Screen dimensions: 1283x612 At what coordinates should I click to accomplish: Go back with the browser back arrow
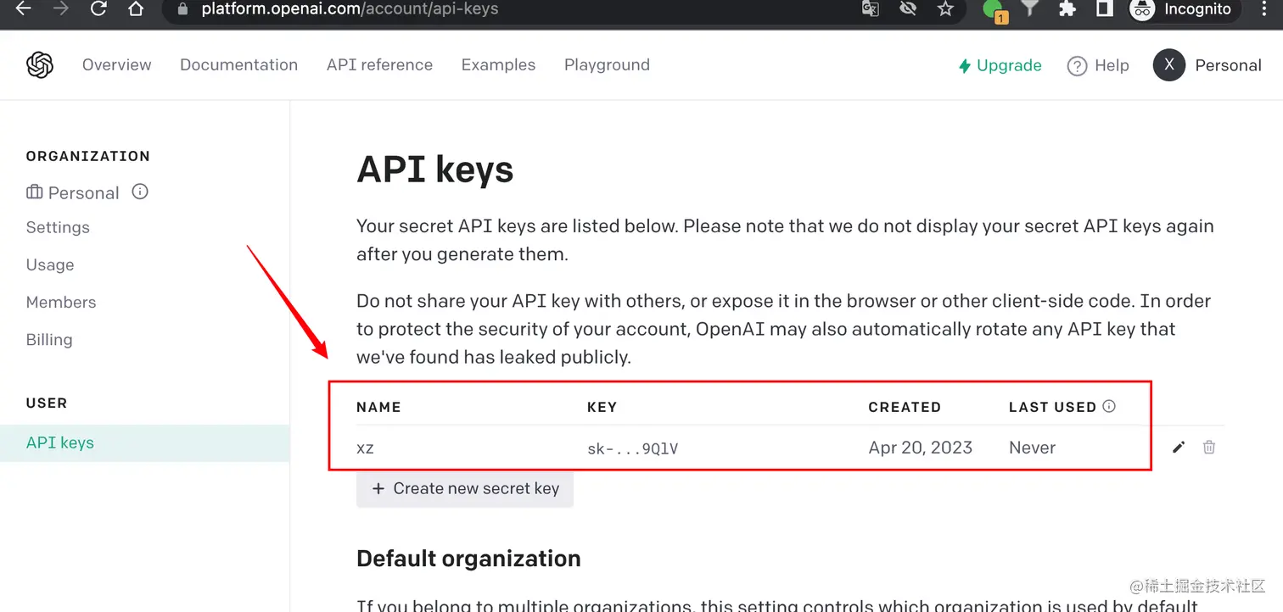[23, 9]
